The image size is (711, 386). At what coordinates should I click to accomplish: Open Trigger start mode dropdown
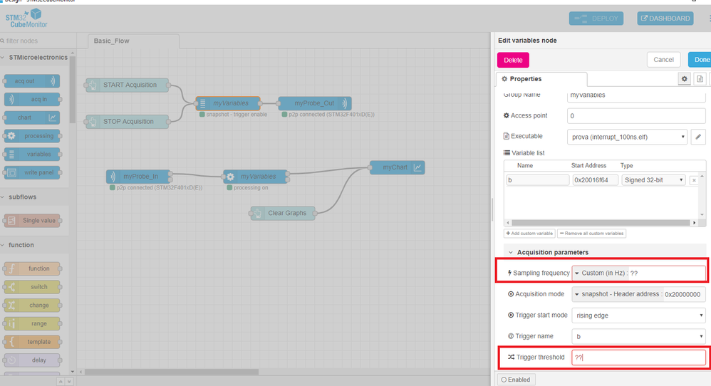(638, 315)
